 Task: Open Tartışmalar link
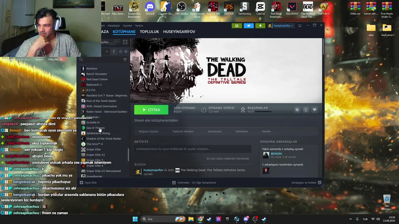214,131
